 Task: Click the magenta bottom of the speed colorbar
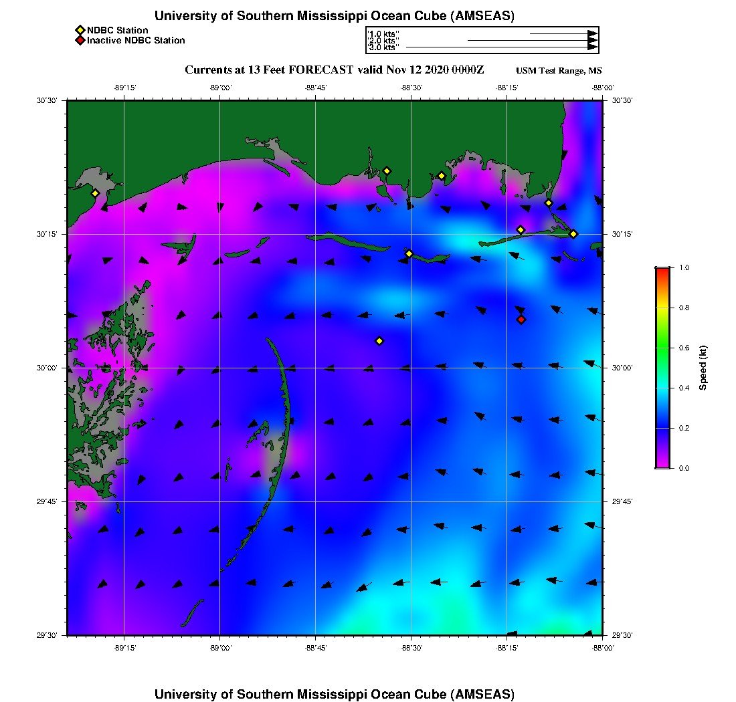(662, 463)
